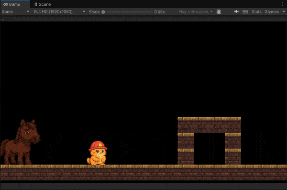Click the orange cat with firefighter hat
The height and width of the screenshot is (190, 287).
[97, 153]
